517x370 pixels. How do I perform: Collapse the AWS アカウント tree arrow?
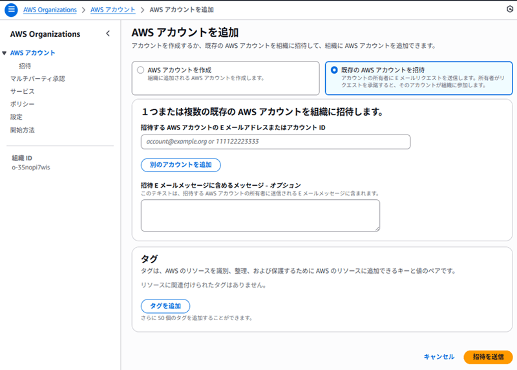(x=4, y=53)
